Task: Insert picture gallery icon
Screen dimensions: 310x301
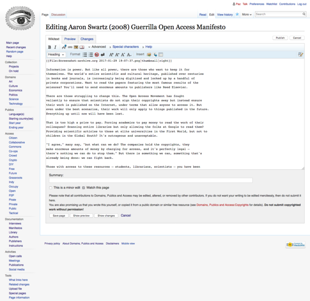Action: click(149, 55)
